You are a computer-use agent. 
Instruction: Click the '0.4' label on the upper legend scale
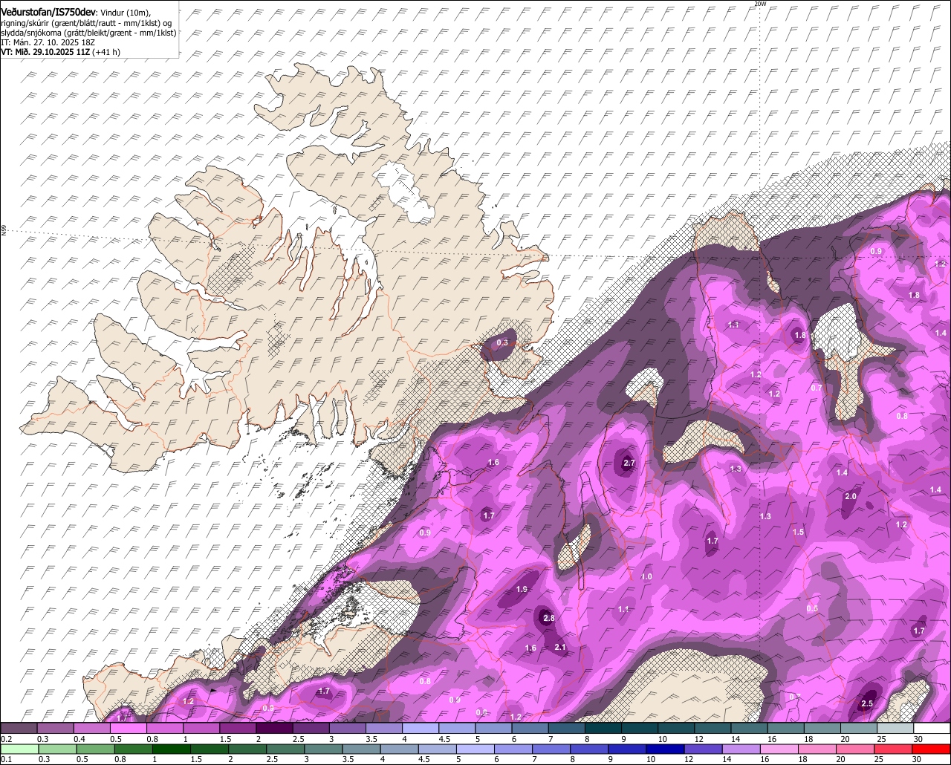(79, 739)
